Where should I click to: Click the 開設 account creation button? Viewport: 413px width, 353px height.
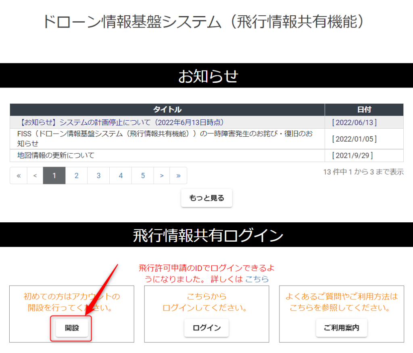pyautogui.click(x=71, y=328)
